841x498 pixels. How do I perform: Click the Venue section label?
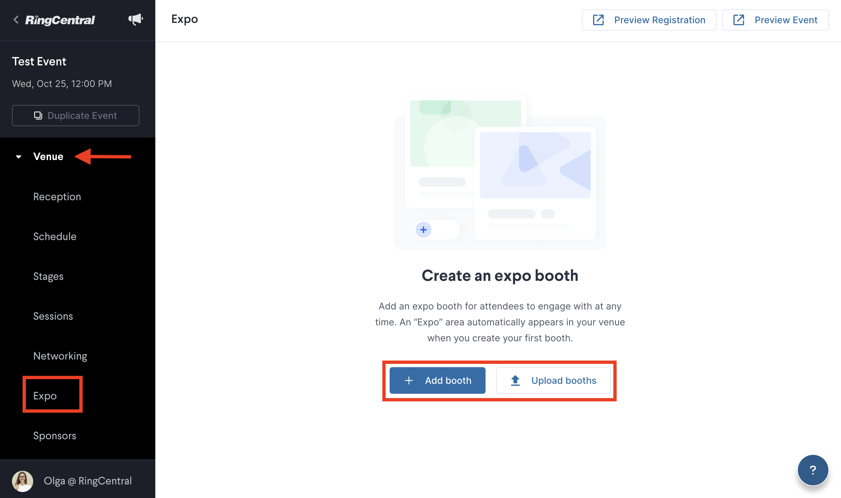tap(48, 157)
